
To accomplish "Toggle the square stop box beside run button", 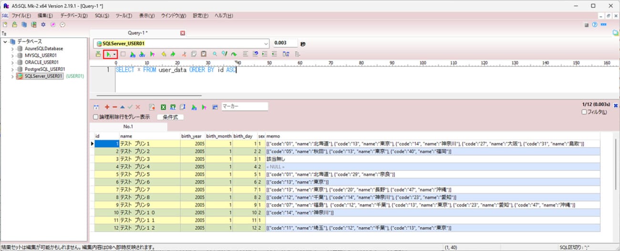I will click(123, 54).
